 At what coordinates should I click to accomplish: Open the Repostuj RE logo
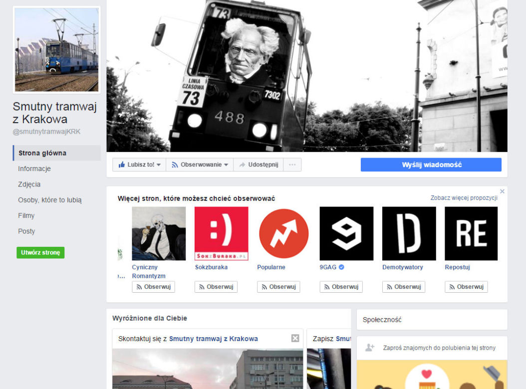[471, 233]
